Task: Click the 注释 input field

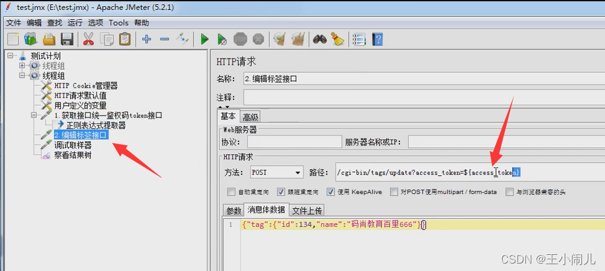Action: point(424,98)
